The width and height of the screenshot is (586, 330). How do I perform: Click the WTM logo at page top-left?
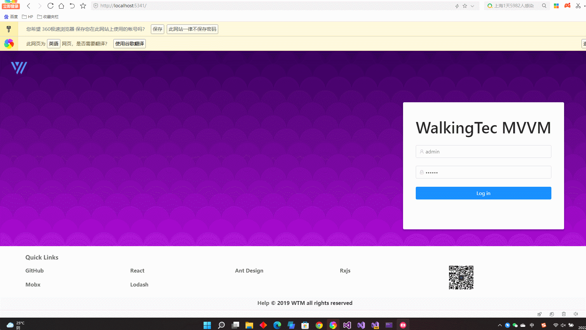[x=19, y=68]
